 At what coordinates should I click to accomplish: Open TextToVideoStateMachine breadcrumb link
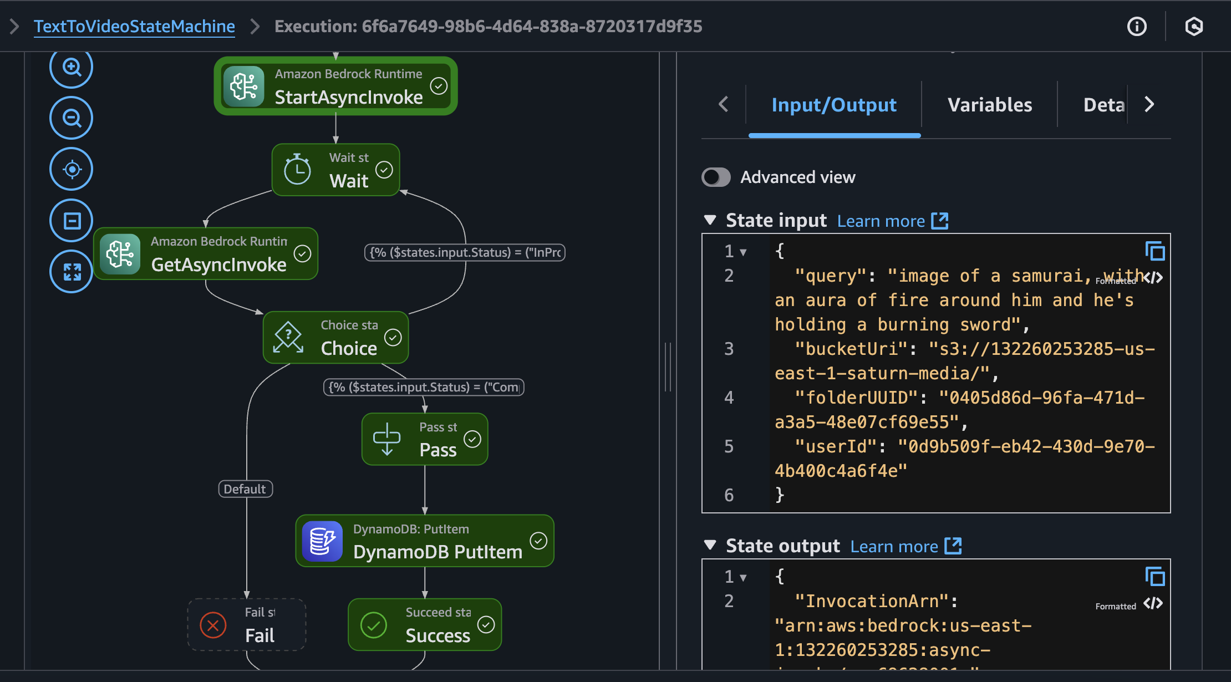point(134,27)
